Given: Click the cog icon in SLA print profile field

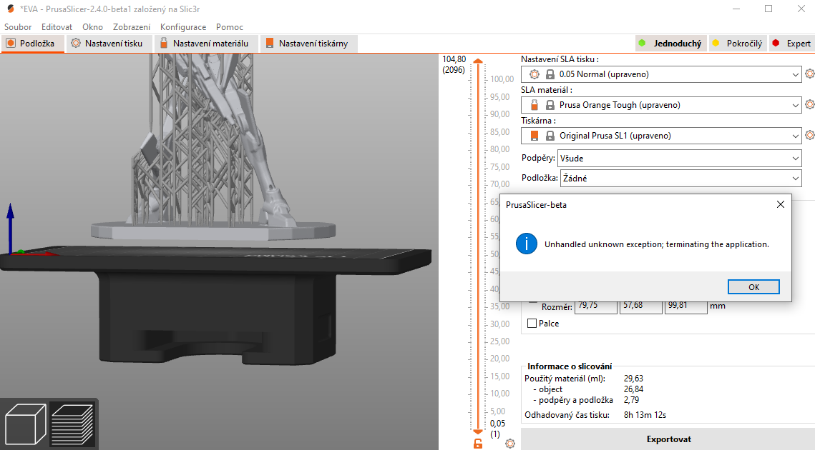Looking at the screenshot, I should coord(535,74).
